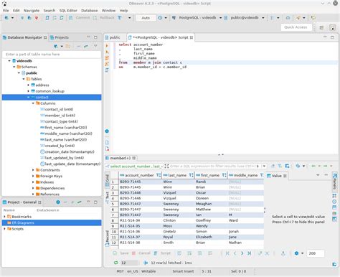Toggle the Panels side button
The height and width of the screenshot is (277, 340).
[x=334, y=182]
